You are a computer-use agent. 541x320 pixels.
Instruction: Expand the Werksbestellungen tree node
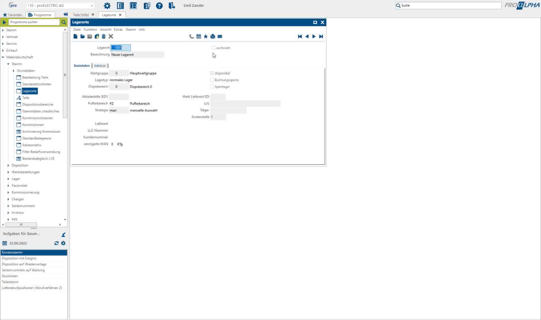coord(8,172)
